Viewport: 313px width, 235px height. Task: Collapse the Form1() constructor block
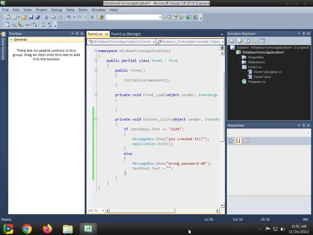click(x=96, y=70)
